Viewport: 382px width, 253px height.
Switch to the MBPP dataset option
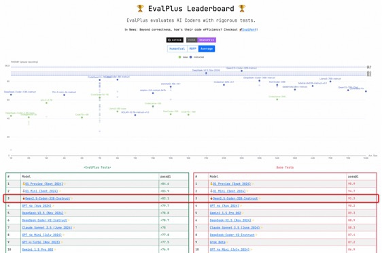[193, 49]
